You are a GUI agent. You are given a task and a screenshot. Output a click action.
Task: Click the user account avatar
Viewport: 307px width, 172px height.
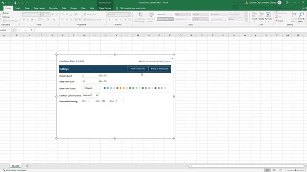point(279,2)
